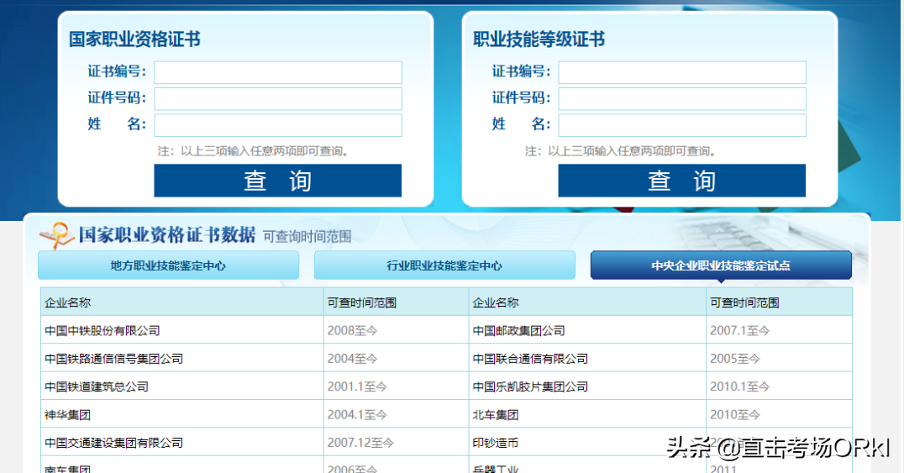Viewport: 904px width, 473px height.
Task: Click the 查询 button for 职业技能等级证书
Action: click(x=682, y=181)
